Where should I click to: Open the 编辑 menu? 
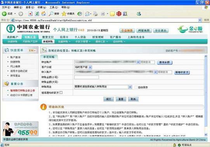(18, 7)
